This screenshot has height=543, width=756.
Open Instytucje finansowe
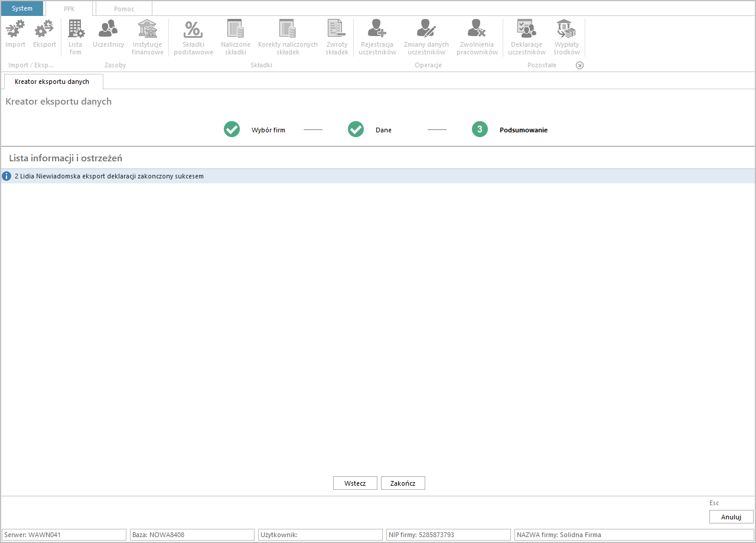coord(148,38)
